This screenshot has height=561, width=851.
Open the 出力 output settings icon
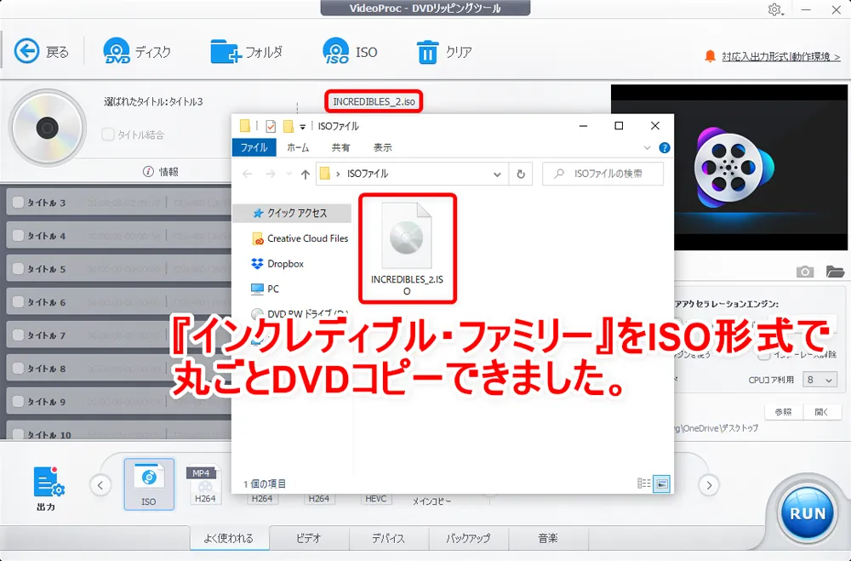[49, 482]
